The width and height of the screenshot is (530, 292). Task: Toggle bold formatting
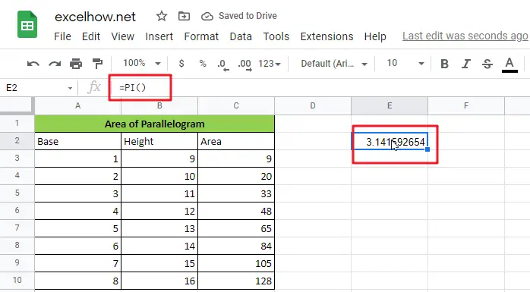click(444, 64)
